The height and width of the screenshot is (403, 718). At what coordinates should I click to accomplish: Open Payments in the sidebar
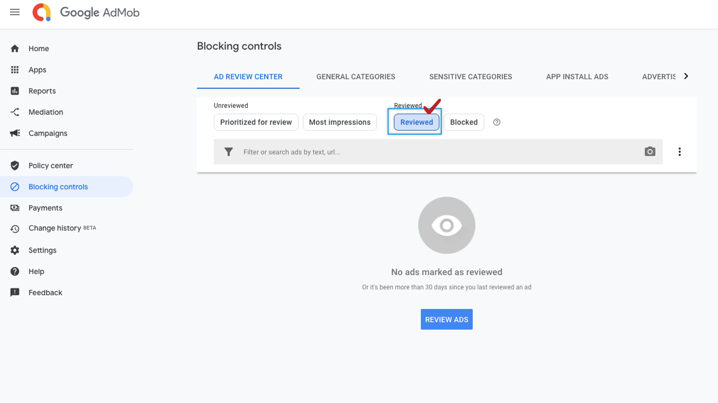point(67,208)
